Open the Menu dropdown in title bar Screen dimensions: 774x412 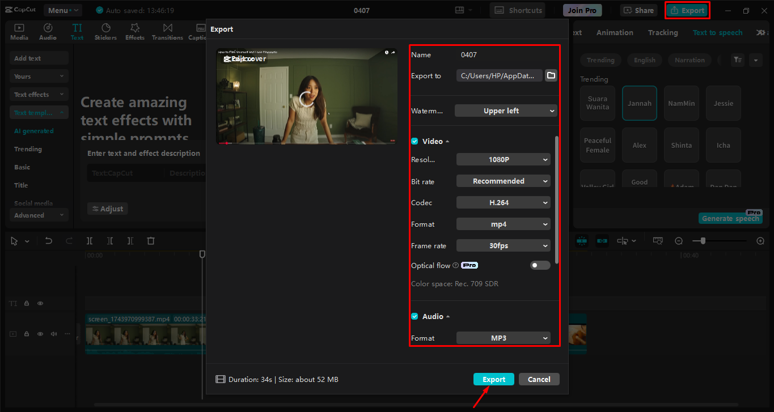pos(63,10)
